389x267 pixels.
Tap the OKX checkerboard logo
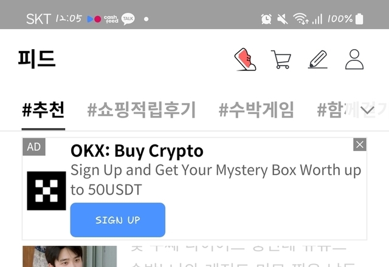46,191
